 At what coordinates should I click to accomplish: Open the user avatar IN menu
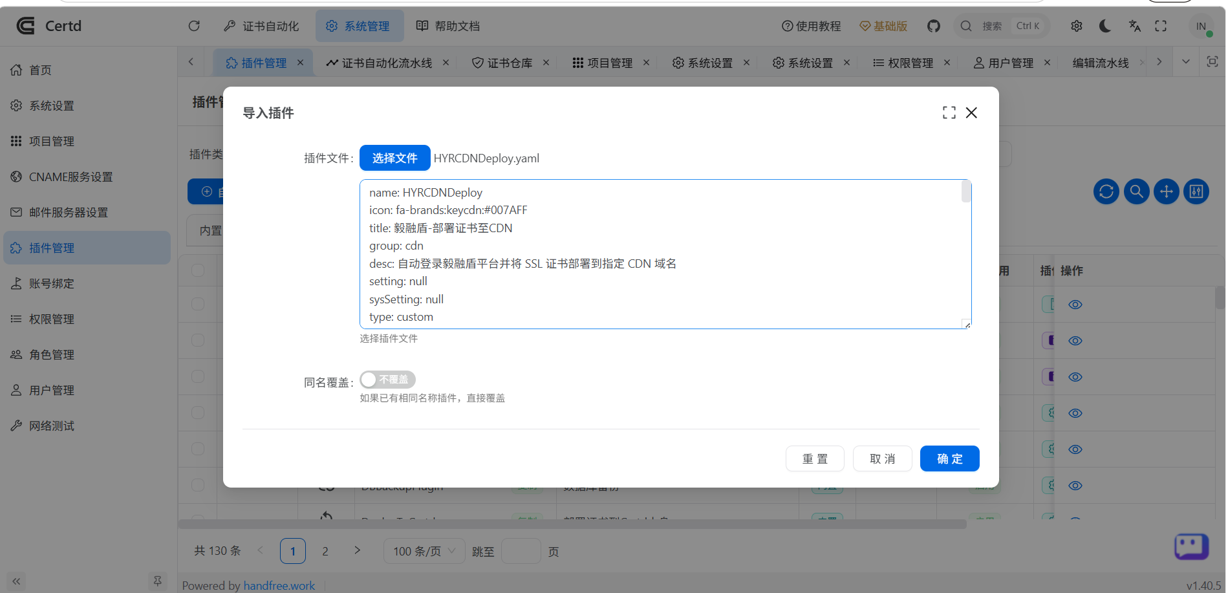[x=1201, y=26]
